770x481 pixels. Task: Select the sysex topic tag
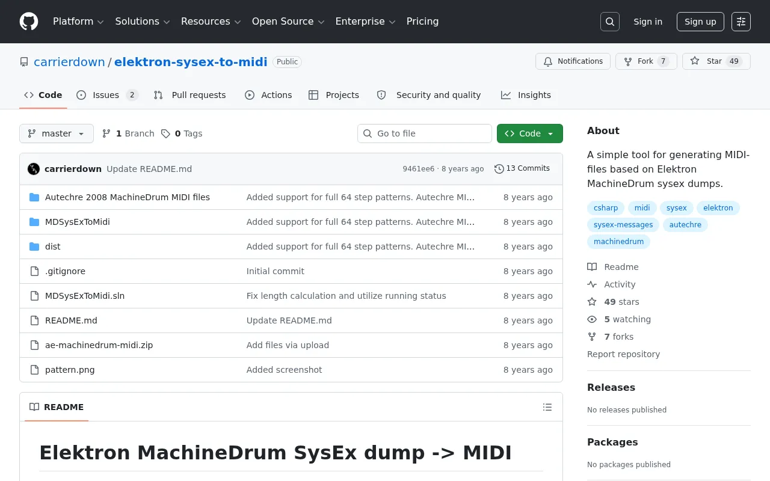[x=677, y=208]
